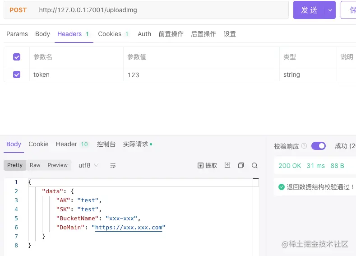The width and height of the screenshot is (356, 256).
Task: Click the 类型 column header
Action: tap(290, 57)
